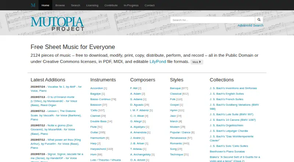Browse Harmonium pieces
Viewport: 294px width, 162px height.
(98, 138)
